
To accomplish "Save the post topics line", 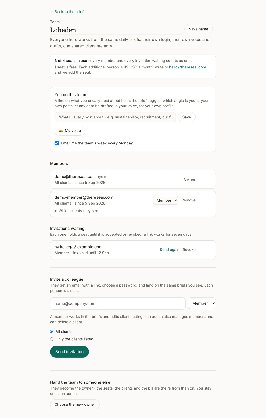I will 187,117.
